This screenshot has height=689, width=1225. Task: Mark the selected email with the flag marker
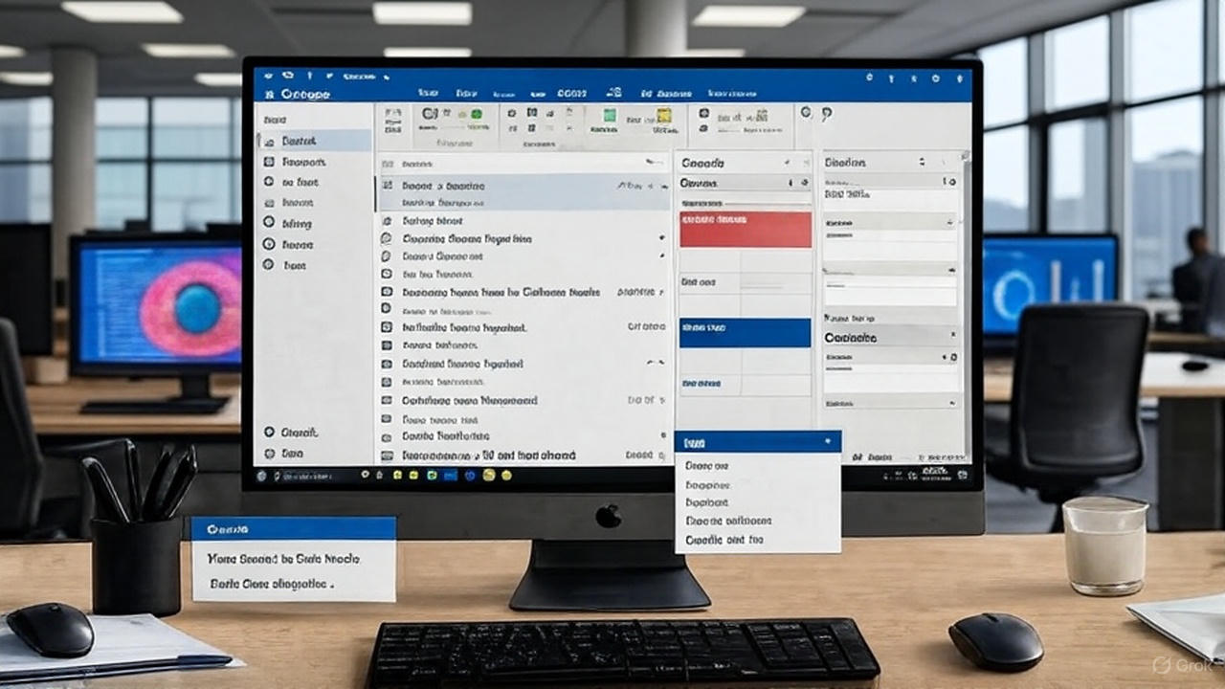pyautogui.click(x=651, y=187)
